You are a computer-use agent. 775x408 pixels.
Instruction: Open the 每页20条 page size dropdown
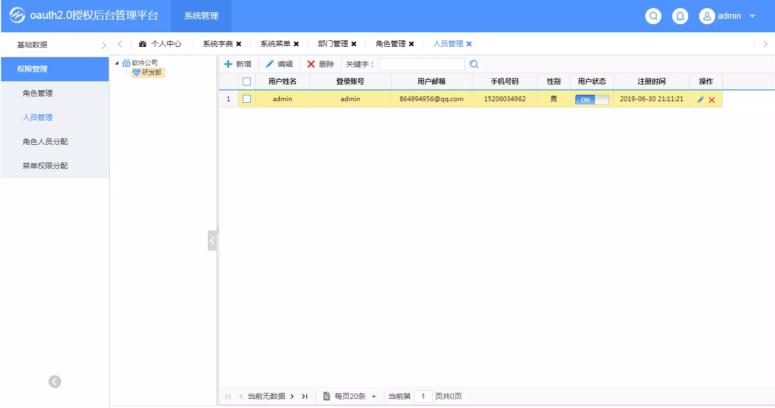tap(374, 397)
